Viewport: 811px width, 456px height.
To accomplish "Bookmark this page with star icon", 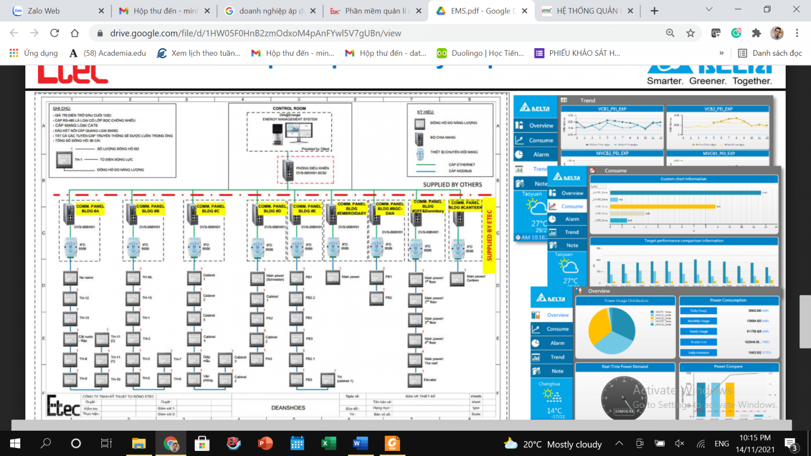I will point(690,33).
